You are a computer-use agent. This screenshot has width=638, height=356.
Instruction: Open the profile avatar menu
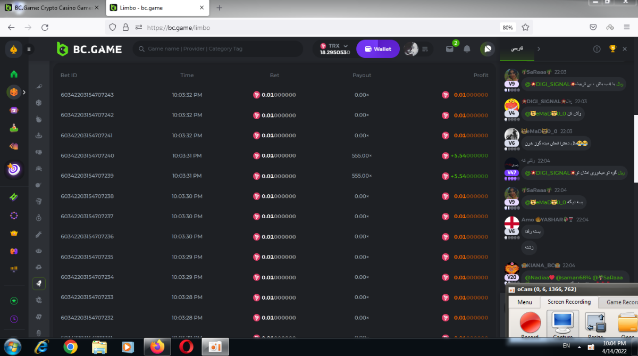pyautogui.click(x=410, y=49)
